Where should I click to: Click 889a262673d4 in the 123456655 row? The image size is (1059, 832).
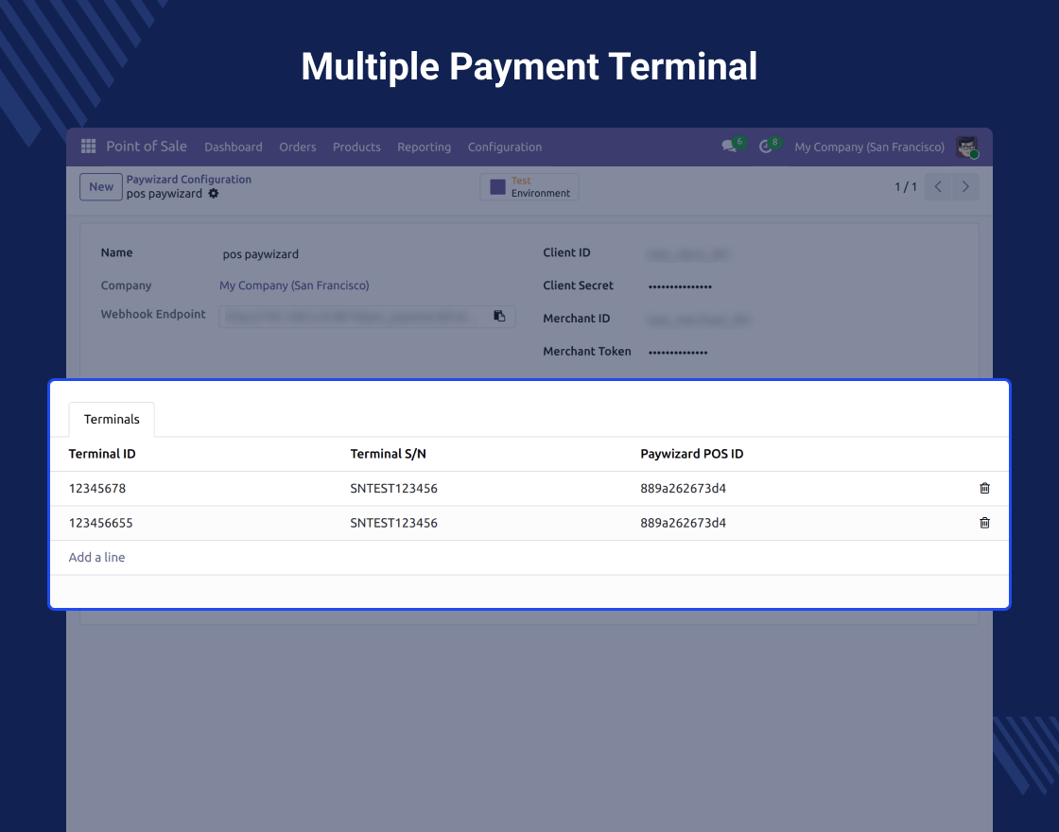click(684, 523)
